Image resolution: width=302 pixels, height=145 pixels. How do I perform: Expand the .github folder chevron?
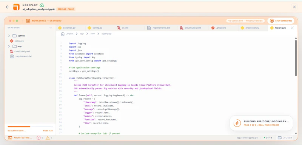click(9, 36)
